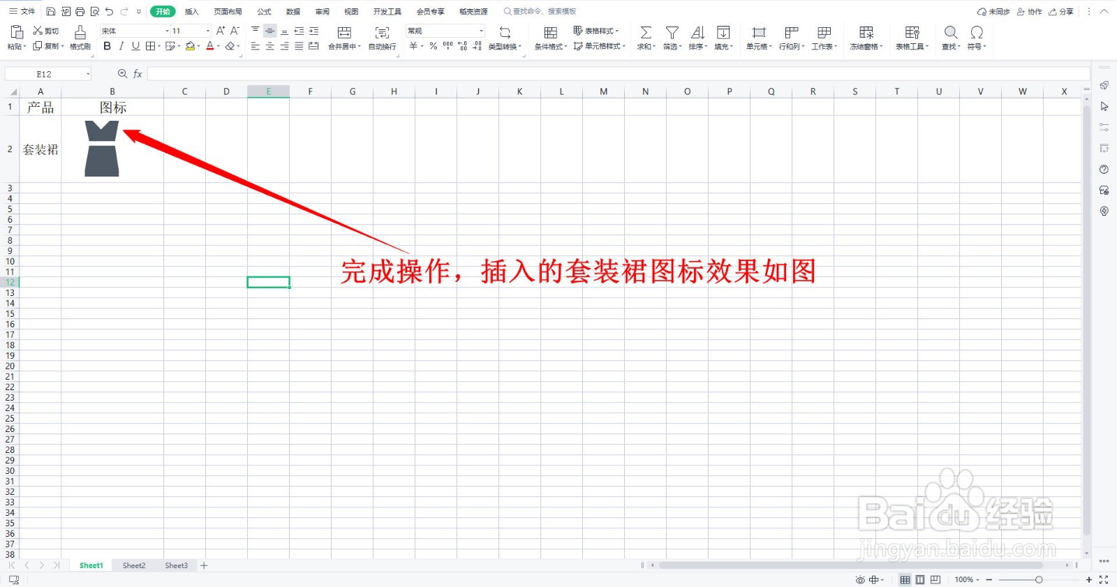
Task: Switch to Page Break Preview view
Action: click(x=935, y=579)
